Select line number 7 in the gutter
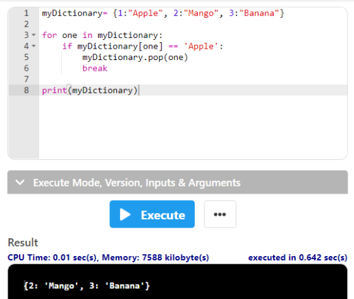 27,79
